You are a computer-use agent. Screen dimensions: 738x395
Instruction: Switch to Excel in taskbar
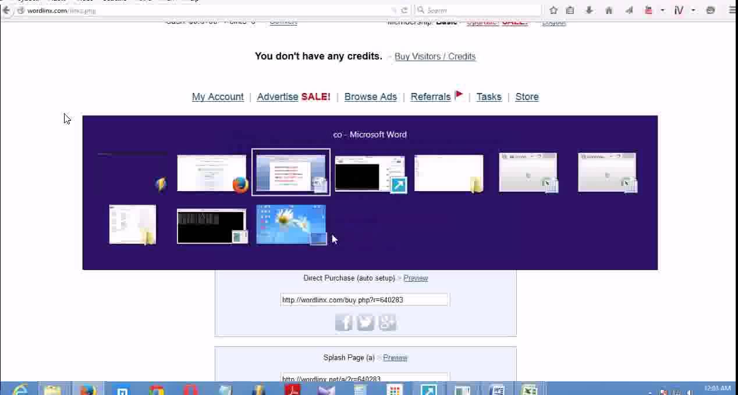pyautogui.click(x=530, y=389)
